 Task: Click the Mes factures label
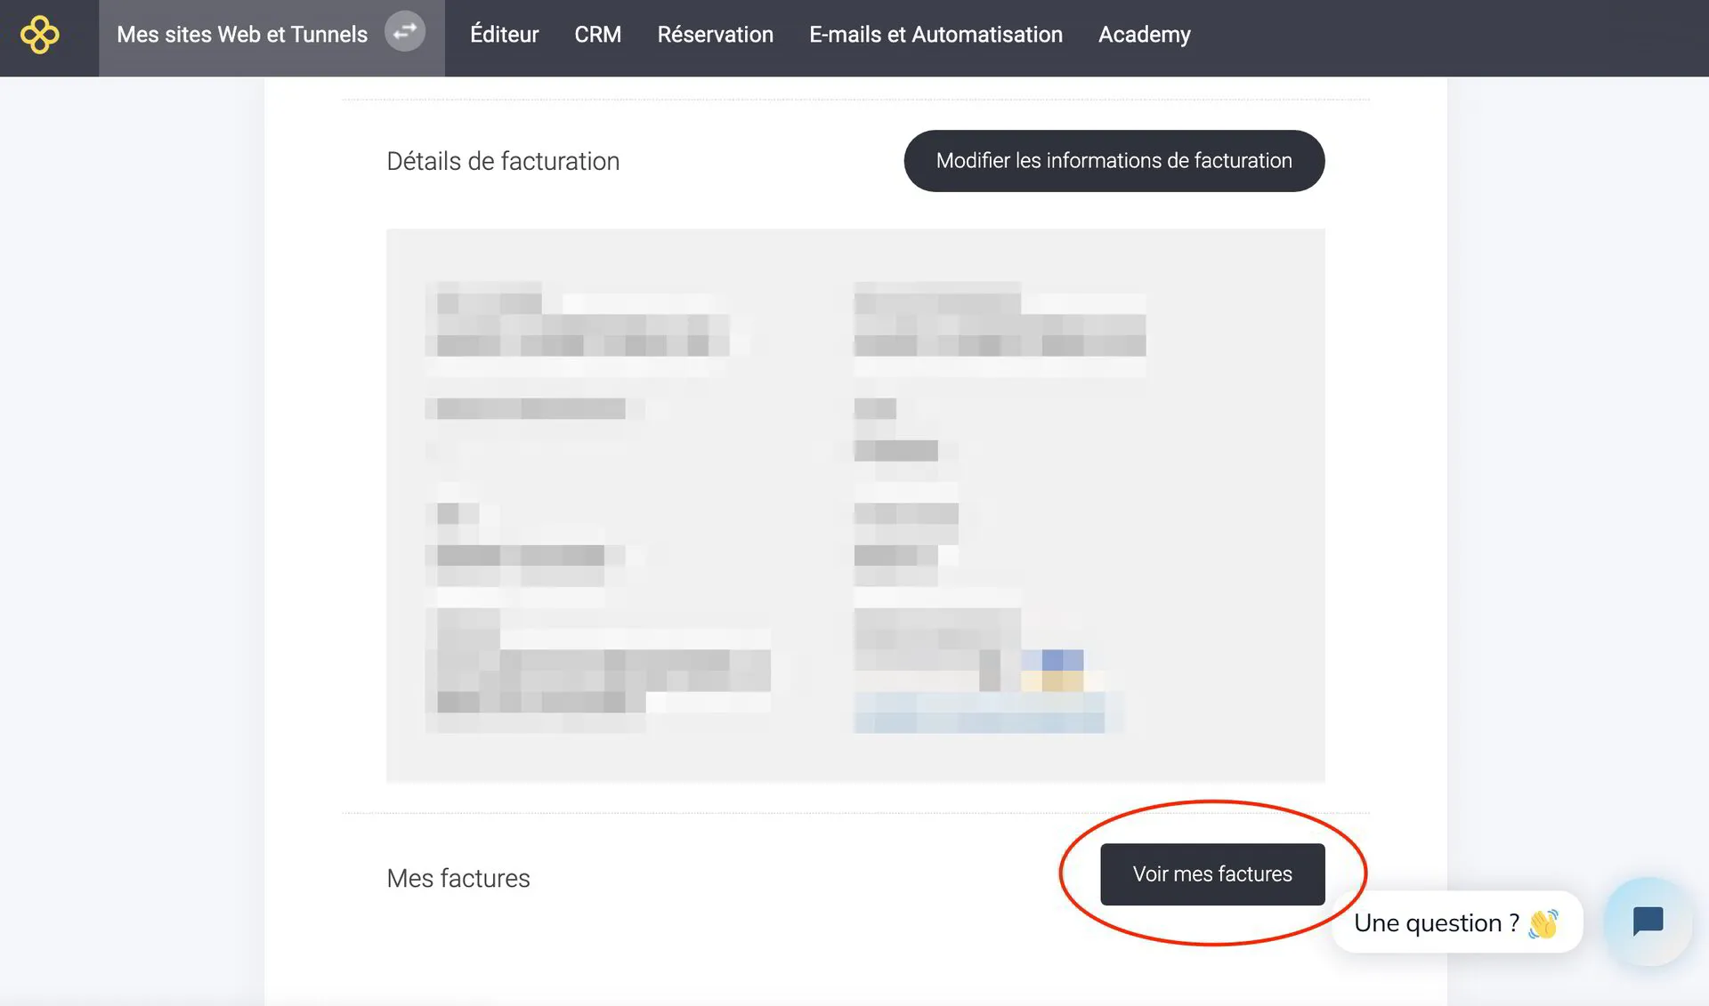(458, 879)
